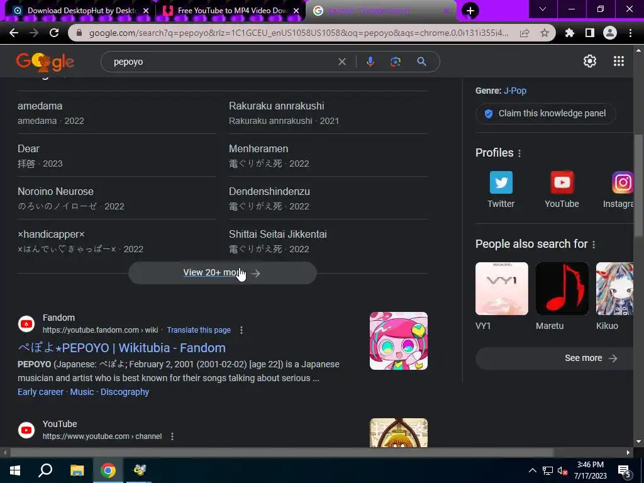Open PEPOYO Wikitubia Fandom result
The height and width of the screenshot is (483, 644).
point(121,348)
